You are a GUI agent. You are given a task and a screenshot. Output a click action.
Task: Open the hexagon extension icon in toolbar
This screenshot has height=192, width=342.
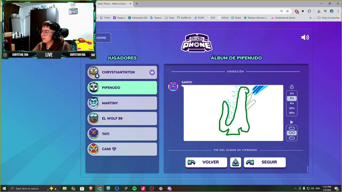(x=303, y=11)
